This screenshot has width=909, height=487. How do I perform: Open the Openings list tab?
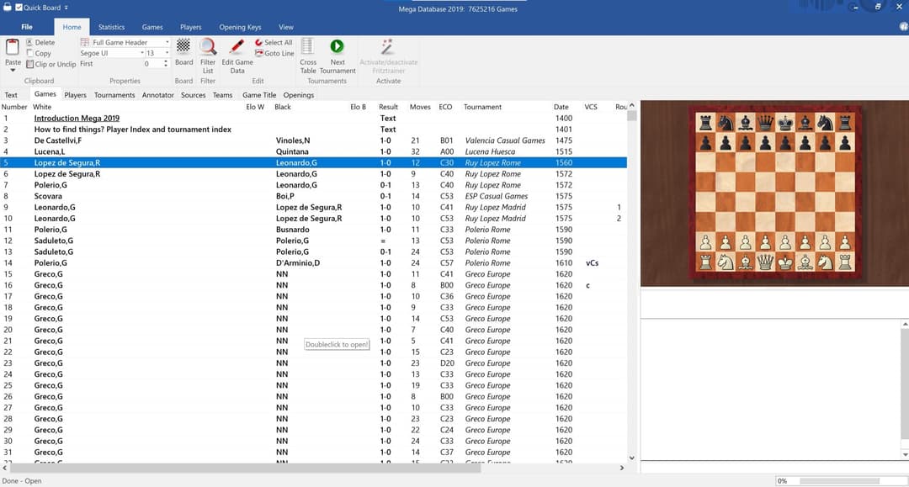[299, 95]
